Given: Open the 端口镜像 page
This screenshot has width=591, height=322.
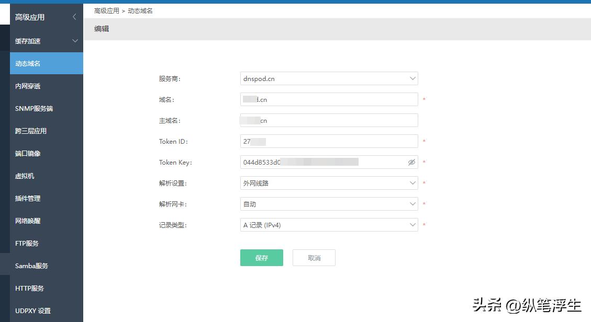Looking at the screenshot, I should click(27, 153).
